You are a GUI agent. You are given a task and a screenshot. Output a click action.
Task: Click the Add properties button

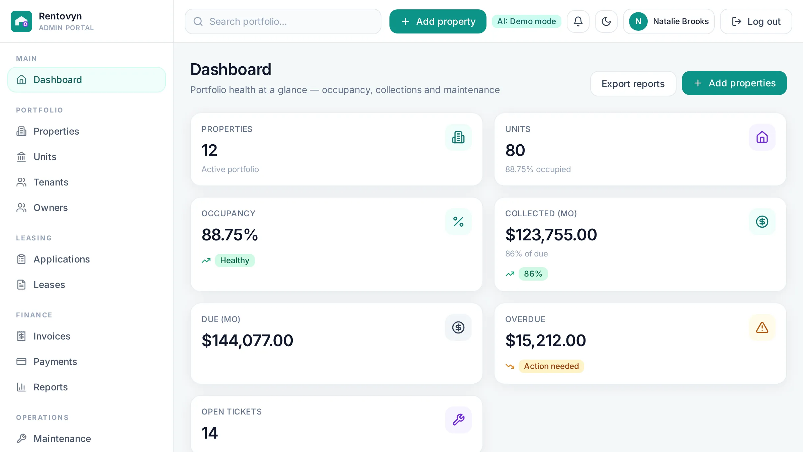734,83
